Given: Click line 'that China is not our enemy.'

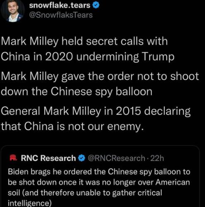Looking at the screenshot, I should (x=72, y=126).
